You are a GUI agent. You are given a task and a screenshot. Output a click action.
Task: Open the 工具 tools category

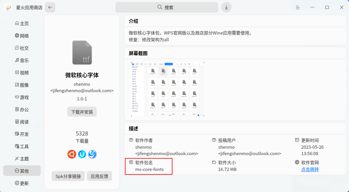coord(22,146)
